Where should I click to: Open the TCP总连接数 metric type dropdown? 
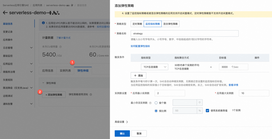[155, 67]
